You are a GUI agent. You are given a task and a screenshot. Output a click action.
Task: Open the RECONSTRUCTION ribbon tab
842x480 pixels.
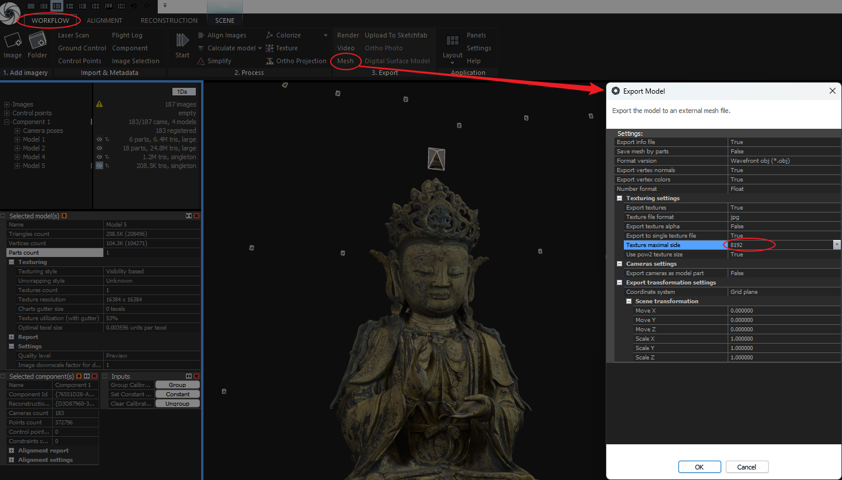tap(169, 20)
